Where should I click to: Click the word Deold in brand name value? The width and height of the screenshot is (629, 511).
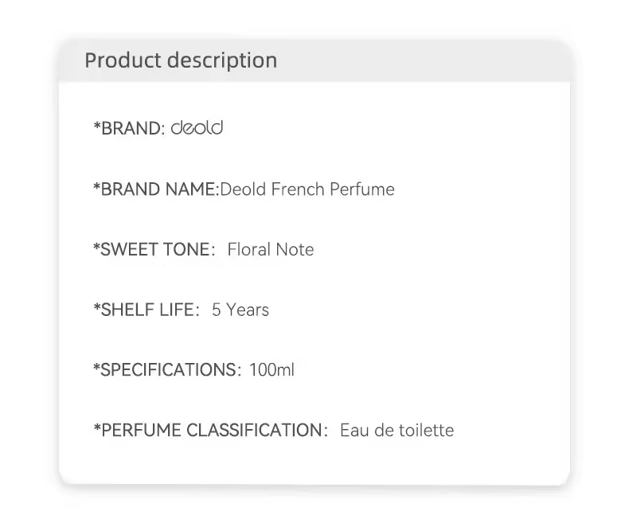tap(244, 189)
